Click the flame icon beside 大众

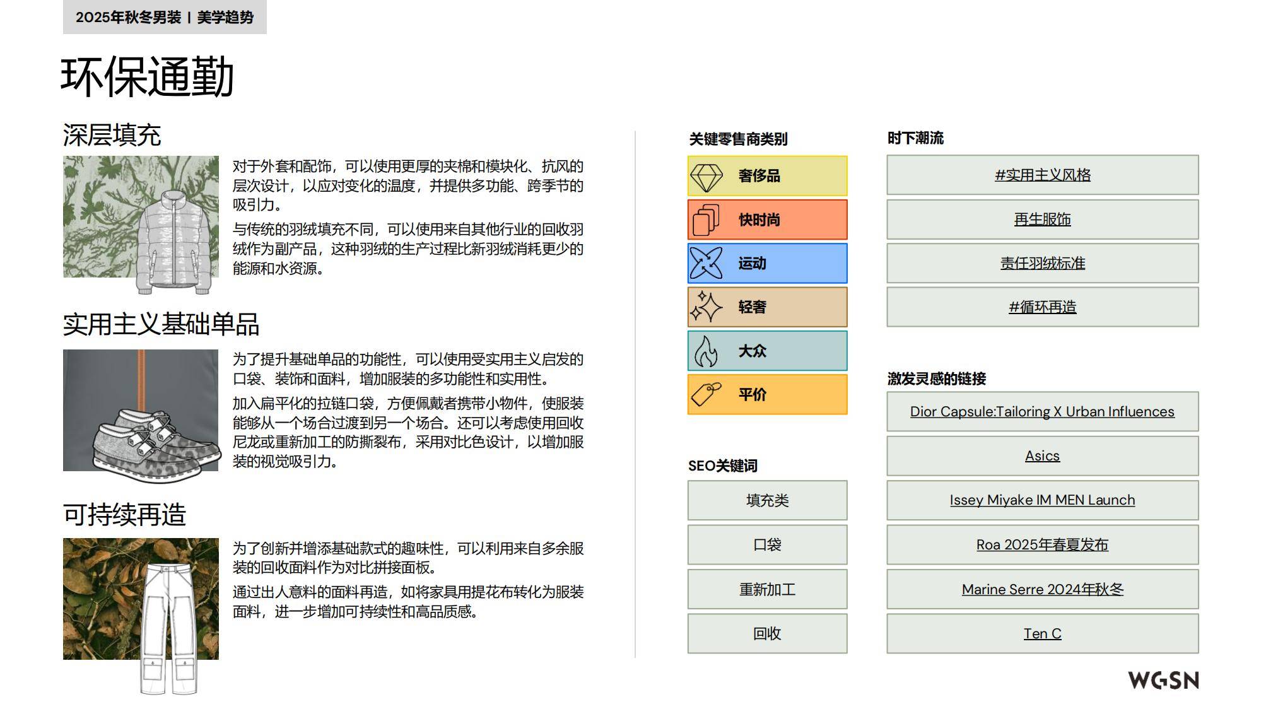click(706, 351)
